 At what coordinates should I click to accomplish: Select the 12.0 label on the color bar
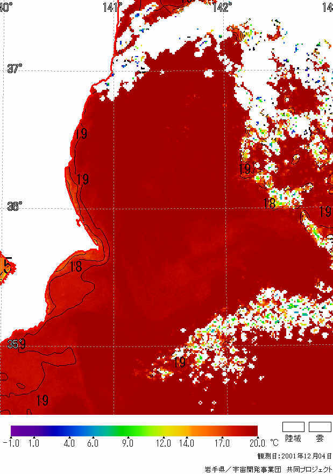[163, 443]
